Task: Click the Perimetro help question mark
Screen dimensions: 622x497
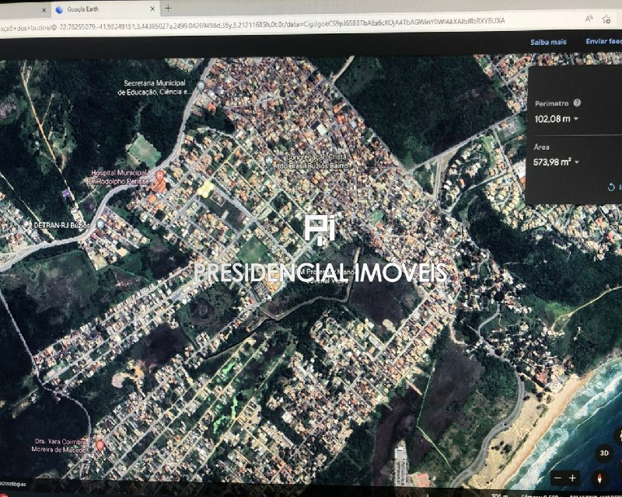Action: [577, 103]
